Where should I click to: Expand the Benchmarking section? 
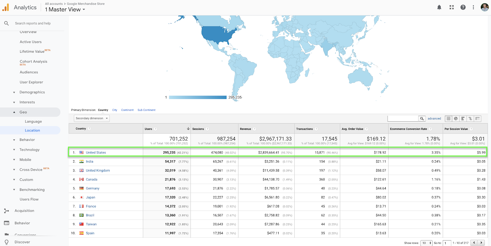pyautogui.click(x=14, y=190)
